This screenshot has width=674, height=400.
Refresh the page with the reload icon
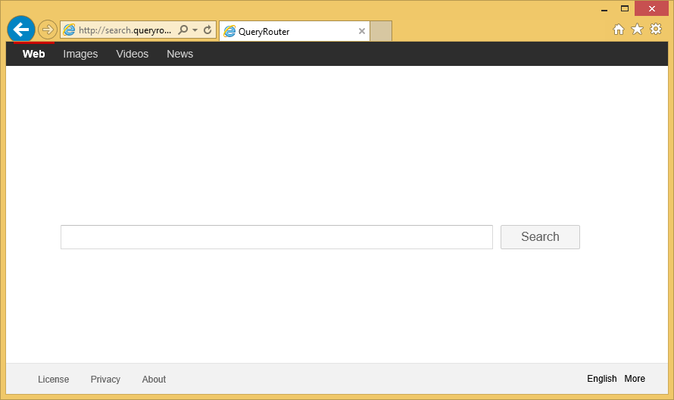(208, 30)
